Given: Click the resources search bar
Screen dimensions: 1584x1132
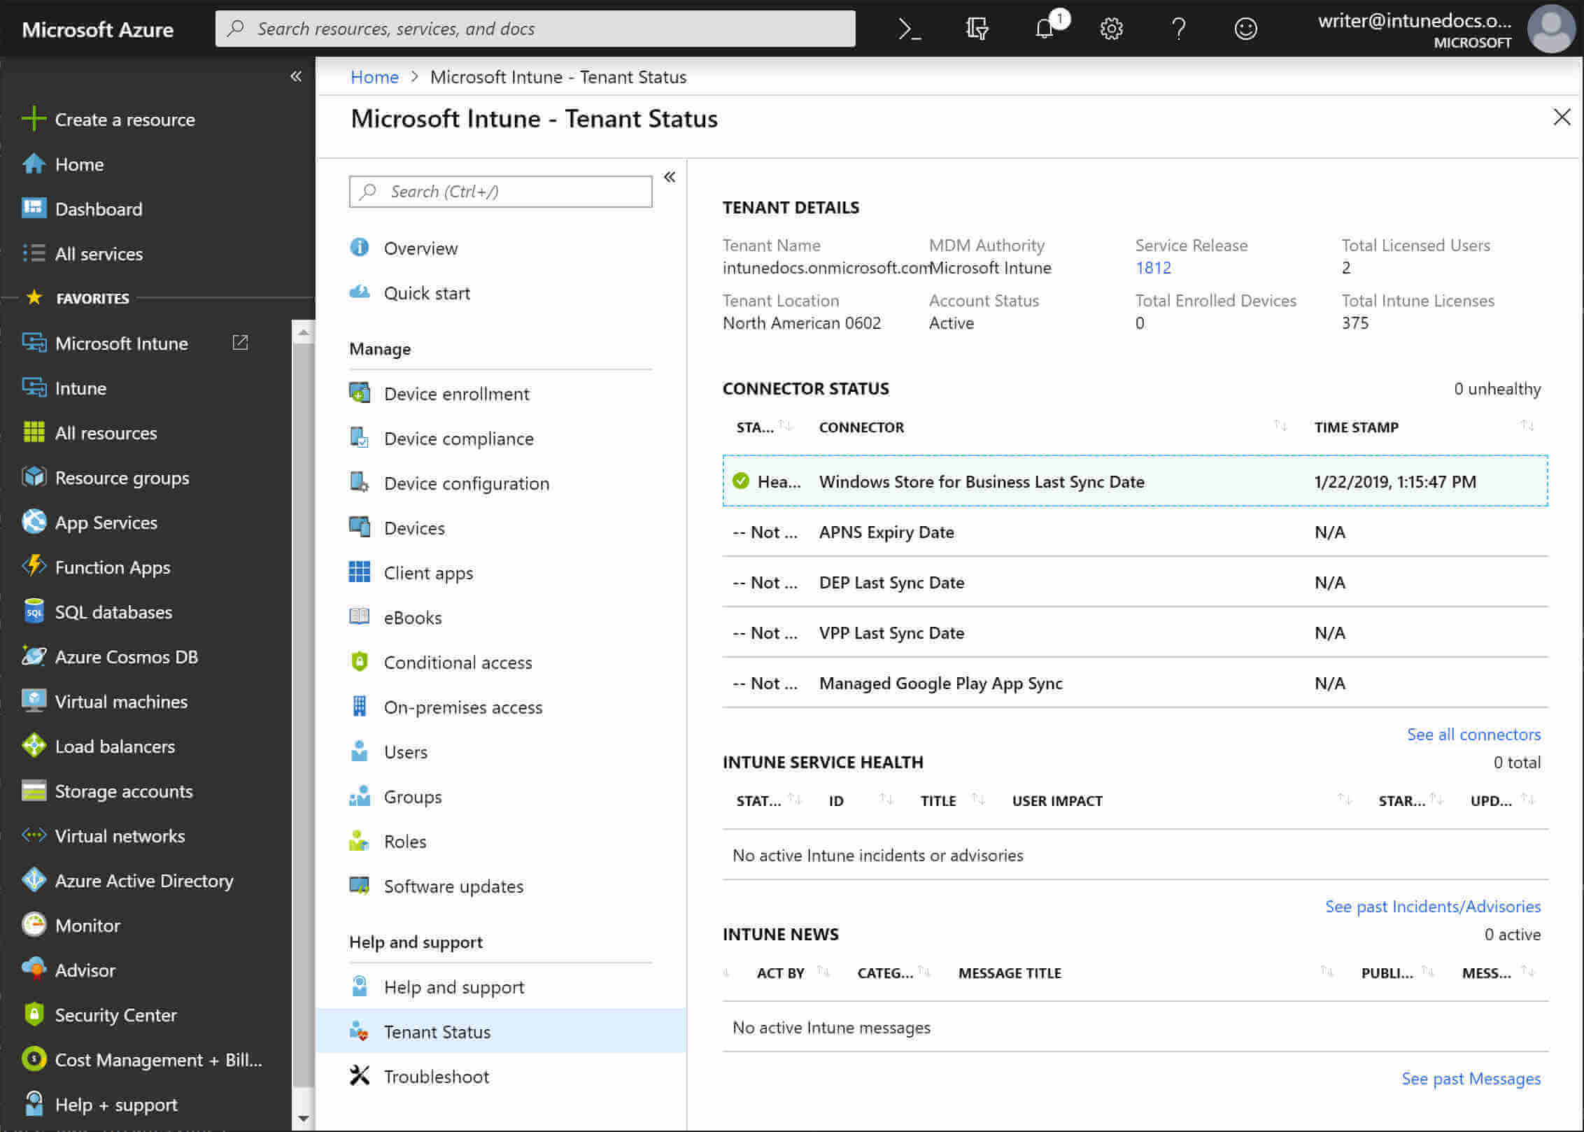Looking at the screenshot, I should [x=535, y=28].
